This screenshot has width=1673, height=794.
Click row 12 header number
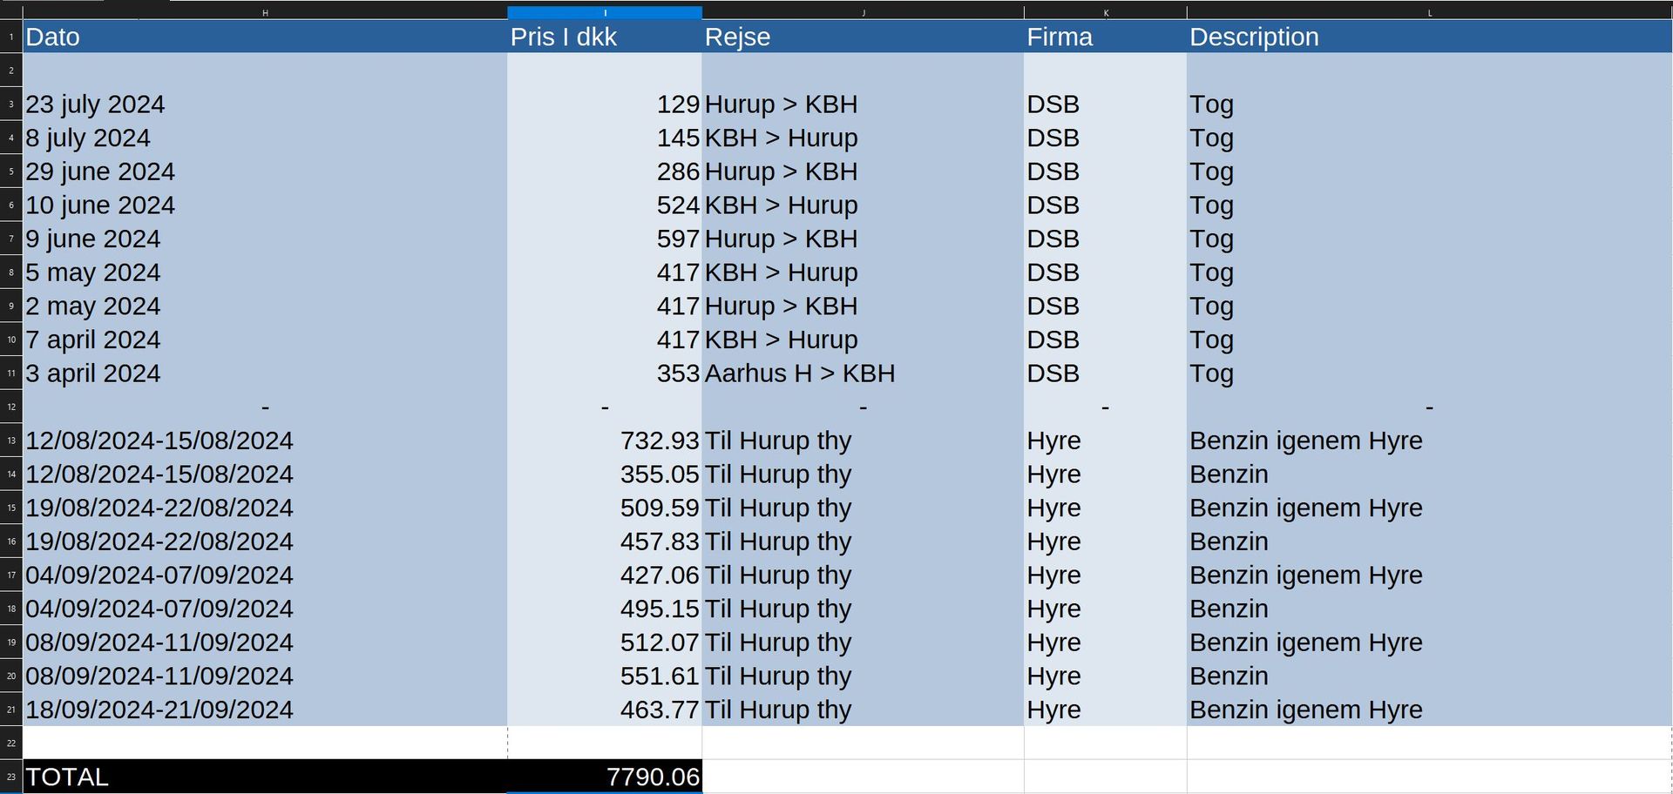point(10,407)
